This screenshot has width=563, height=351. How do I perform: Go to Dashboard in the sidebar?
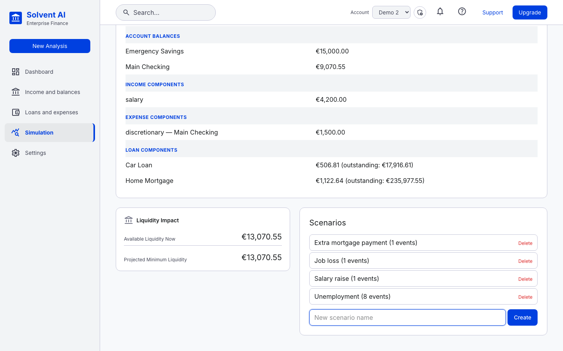pos(50,72)
